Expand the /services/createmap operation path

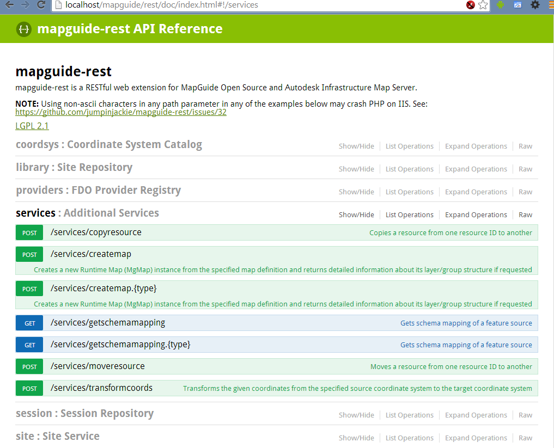click(x=91, y=254)
